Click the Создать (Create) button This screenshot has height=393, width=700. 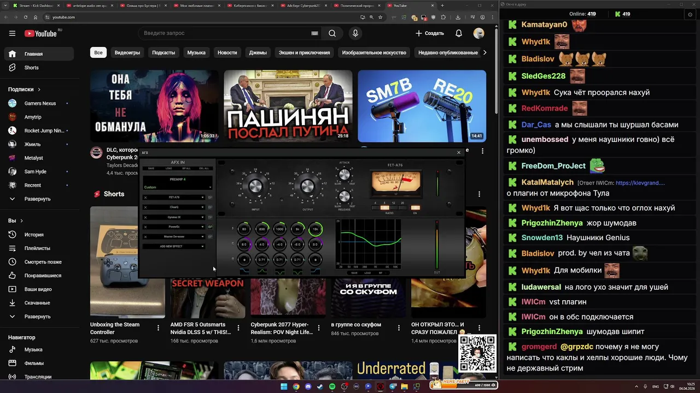coord(430,33)
